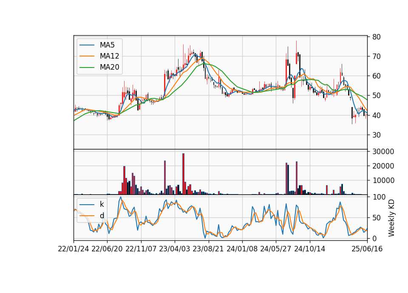Click the volume axis value 20000
The image size is (408, 293).
coord(383,166)
